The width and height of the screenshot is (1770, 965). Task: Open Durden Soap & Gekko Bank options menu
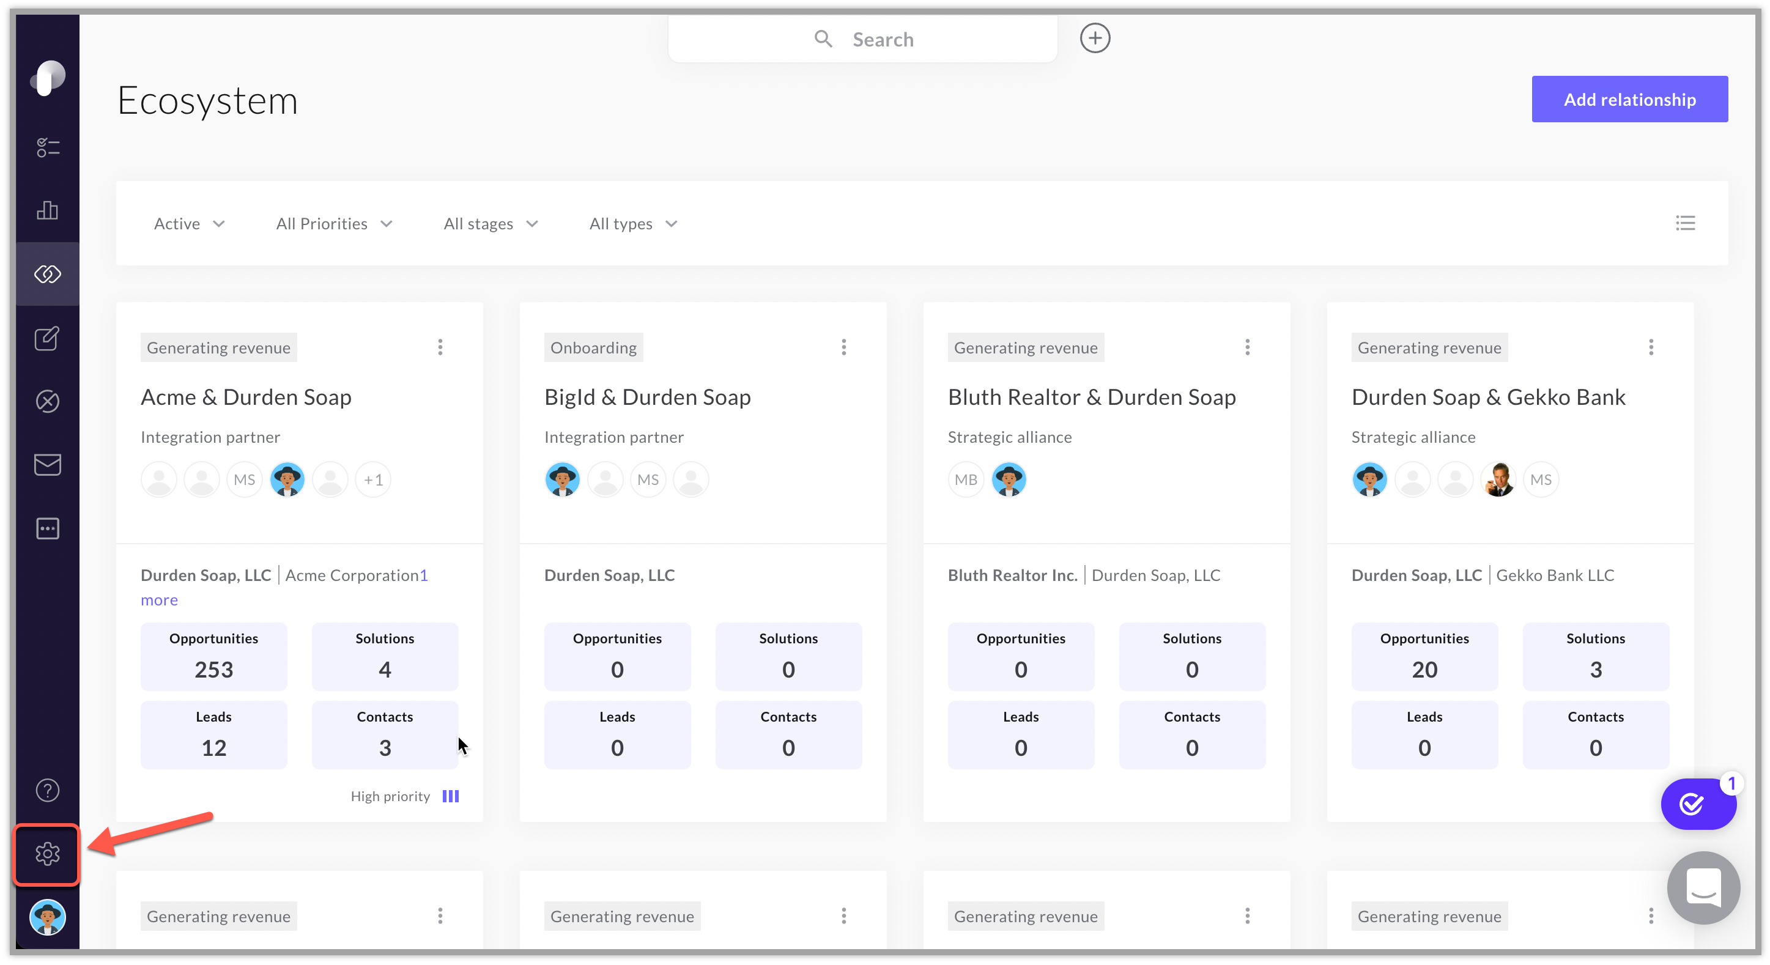point(1651,347)
